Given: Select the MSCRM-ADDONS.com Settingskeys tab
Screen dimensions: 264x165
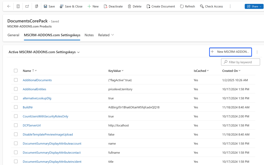Looking at the screenshot, I should [x=52, y=35].
